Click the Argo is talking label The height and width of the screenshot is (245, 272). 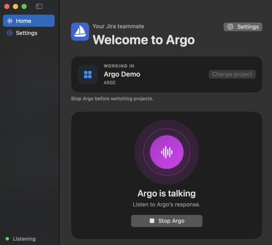[167, 193]
